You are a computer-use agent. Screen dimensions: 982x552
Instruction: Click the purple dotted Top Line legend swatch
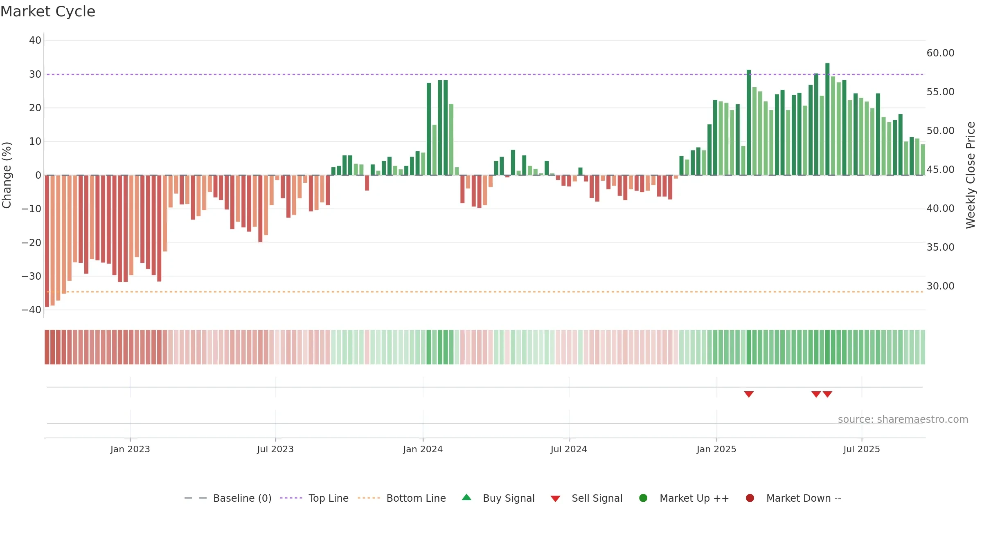(291, 498)
